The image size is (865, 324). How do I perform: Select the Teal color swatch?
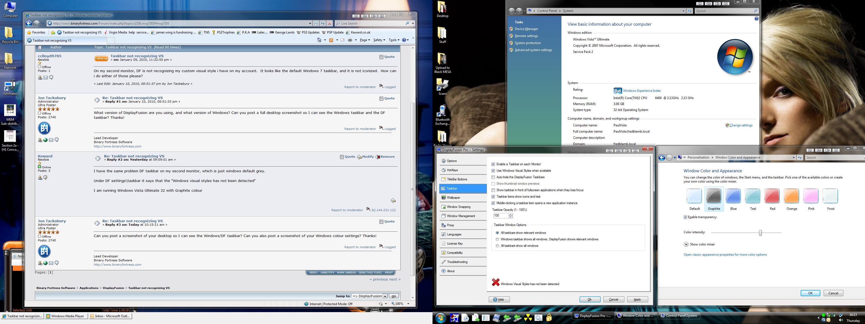(x=753, y=196)
